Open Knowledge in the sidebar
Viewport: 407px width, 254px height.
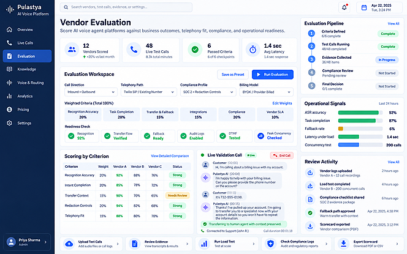point(27,69)
